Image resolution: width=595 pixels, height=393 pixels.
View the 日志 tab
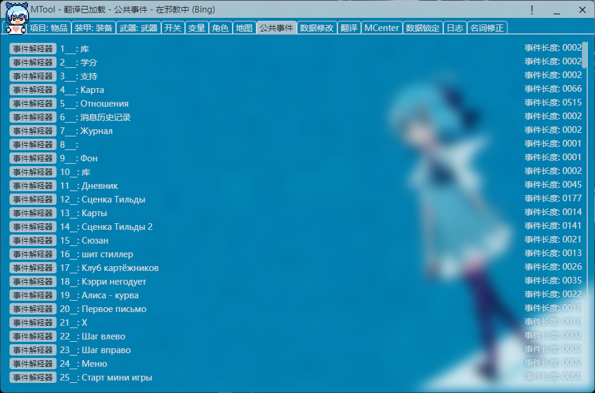point(455,28)
